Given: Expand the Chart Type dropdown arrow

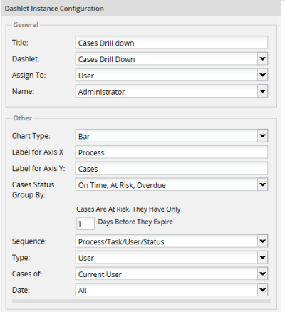Looking at the screenshot, I should click(262, 136).
